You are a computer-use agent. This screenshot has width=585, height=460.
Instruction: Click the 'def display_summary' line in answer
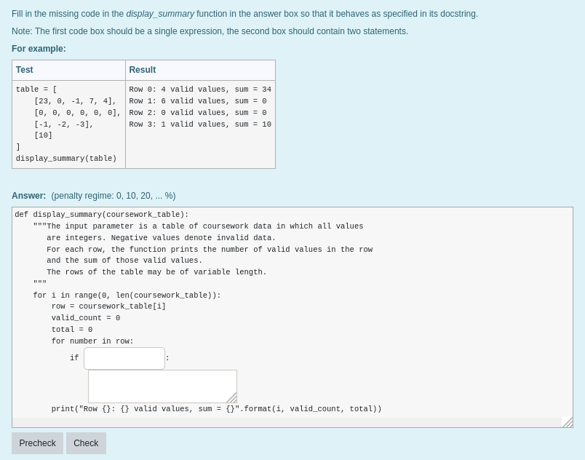(102, 215)
